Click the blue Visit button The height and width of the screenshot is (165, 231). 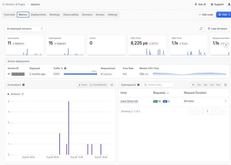[224, 15]
